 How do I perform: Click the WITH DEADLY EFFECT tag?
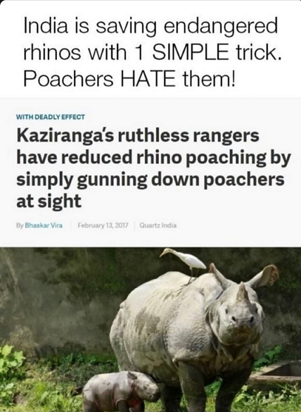click(51, 117)
